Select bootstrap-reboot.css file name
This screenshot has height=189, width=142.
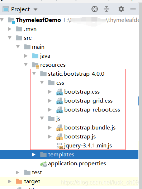92,110
